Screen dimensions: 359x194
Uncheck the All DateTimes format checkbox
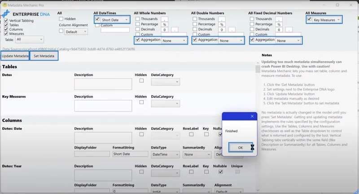coord(97,19)
